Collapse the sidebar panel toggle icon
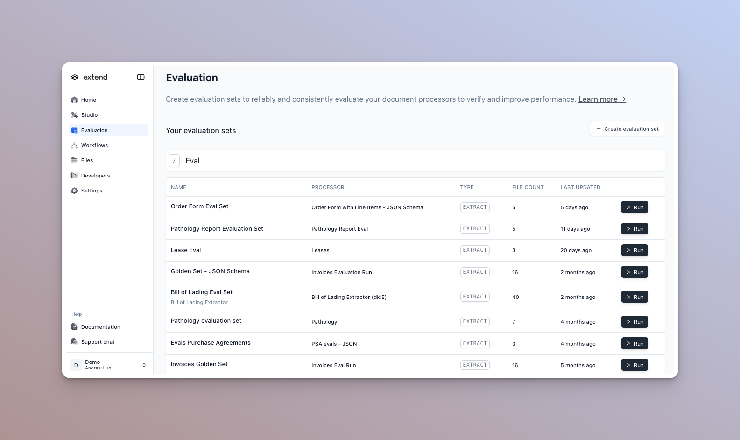Image resolution: width=740 pixels, height=440 pixels. (141, 77)
